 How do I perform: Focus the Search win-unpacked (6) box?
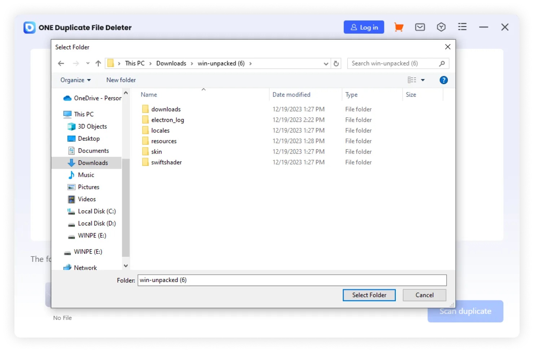coord(398,63)
